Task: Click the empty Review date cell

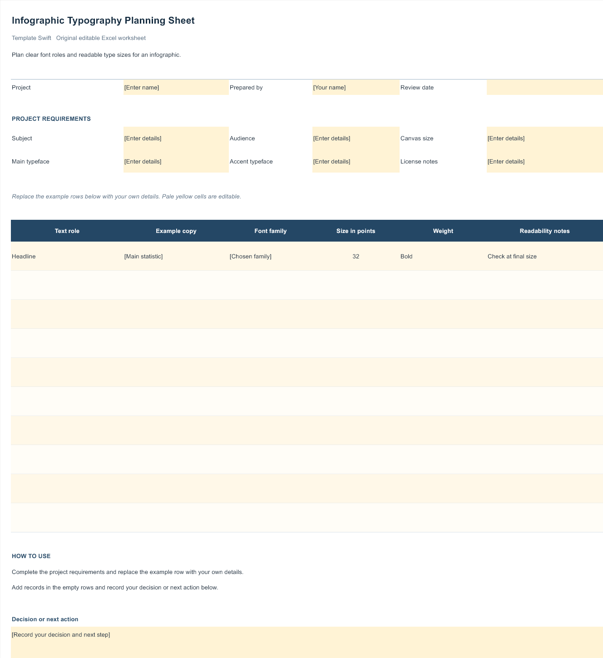Action: click(545, 88)
